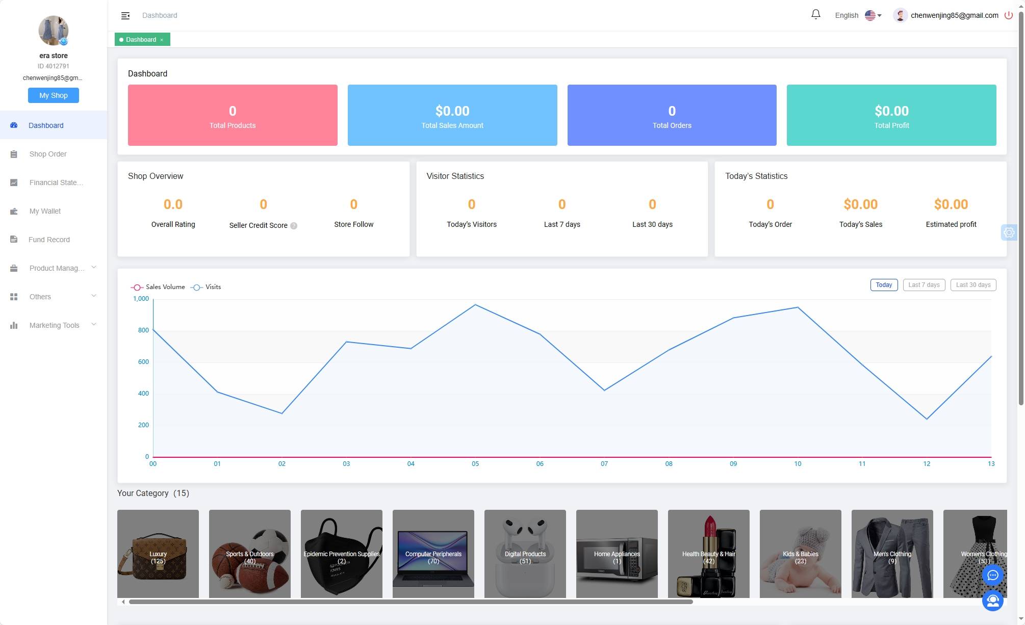Select Last 7 days chart toggle
The height and width of the screenshot is (625, 1025).
tap(924, 284)
